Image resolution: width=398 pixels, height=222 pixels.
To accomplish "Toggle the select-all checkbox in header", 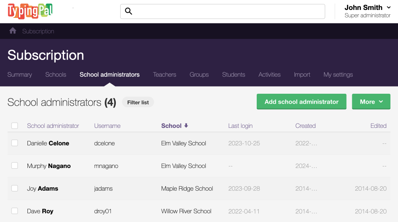I will [x=15, y=126].
